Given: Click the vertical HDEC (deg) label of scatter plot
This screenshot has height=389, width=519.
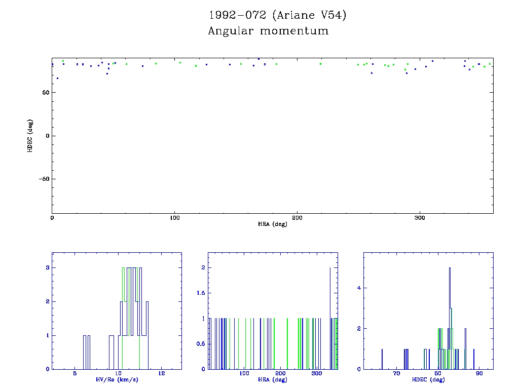Looking at the screenshot, I should tap(30, 135).
